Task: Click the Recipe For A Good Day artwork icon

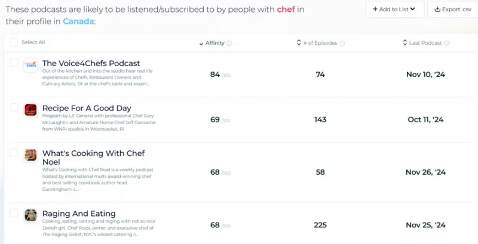Action: pos(31,110)
